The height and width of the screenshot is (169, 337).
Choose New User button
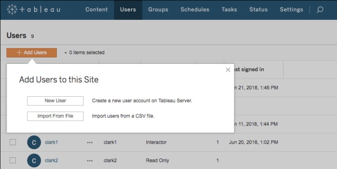(55, 101)
